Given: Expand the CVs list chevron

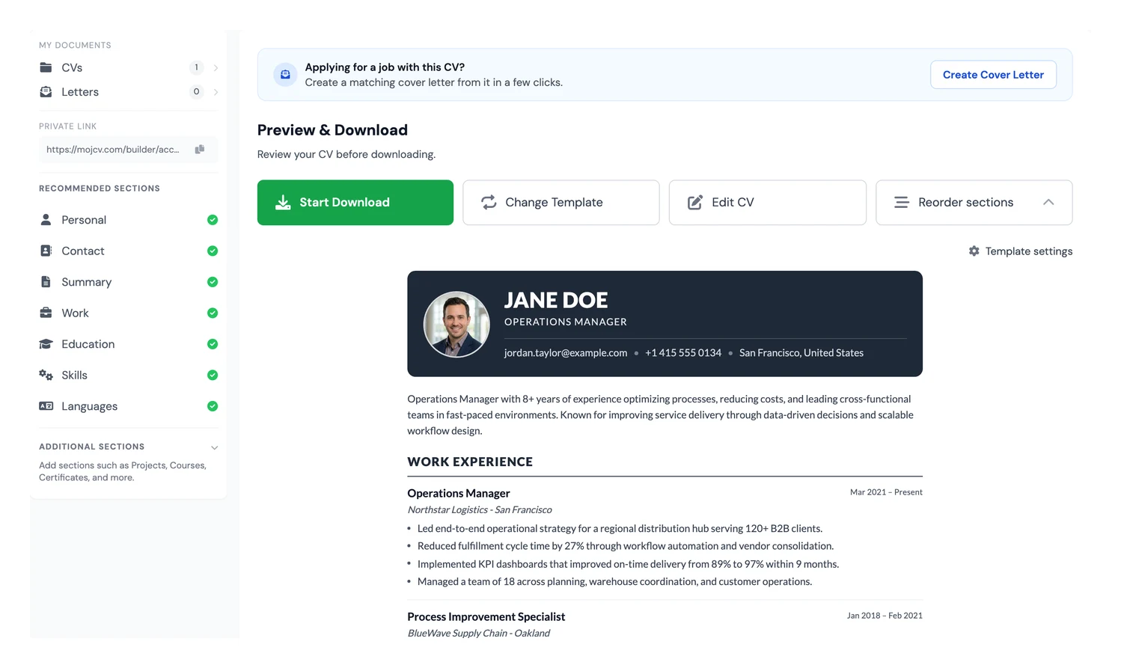Looking at the screenshot, I should pos(216,68).
